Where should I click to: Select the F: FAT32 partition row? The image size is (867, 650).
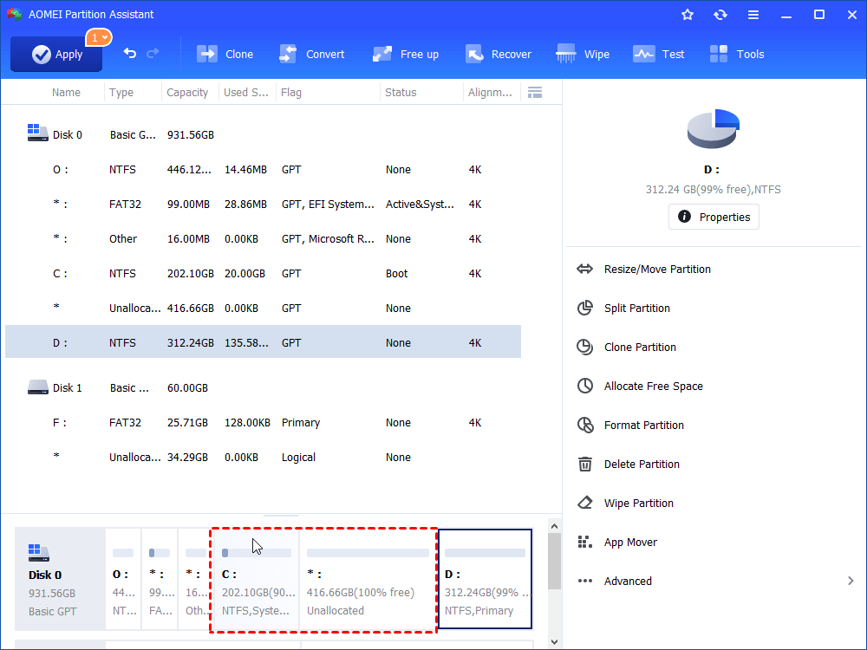coord(264,423)
